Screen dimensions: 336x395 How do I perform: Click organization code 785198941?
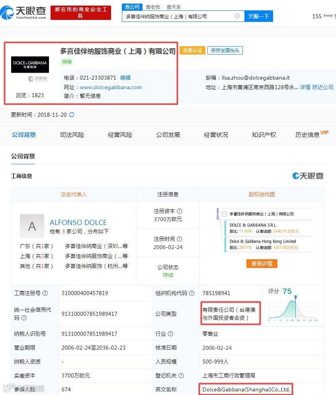tap(216, 293)
